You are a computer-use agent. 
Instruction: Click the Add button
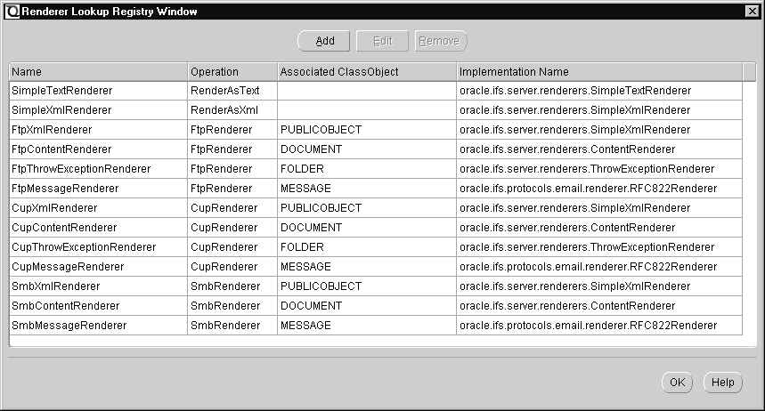pyautogui.click(x=324, y=41)
